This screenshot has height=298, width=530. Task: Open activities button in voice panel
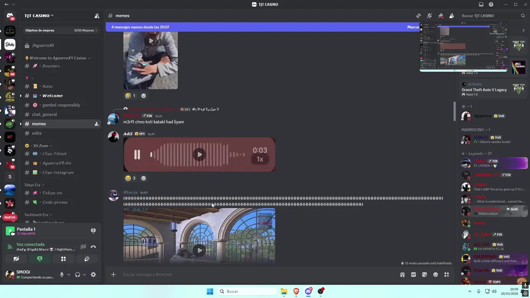point(63,259)
